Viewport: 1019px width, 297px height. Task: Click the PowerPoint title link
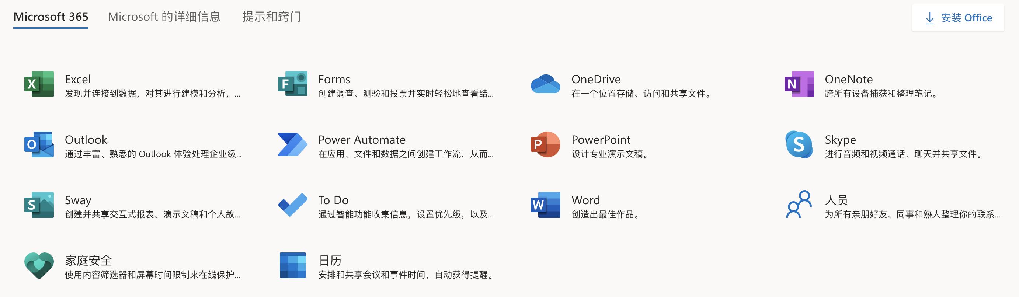pos(601,140)
